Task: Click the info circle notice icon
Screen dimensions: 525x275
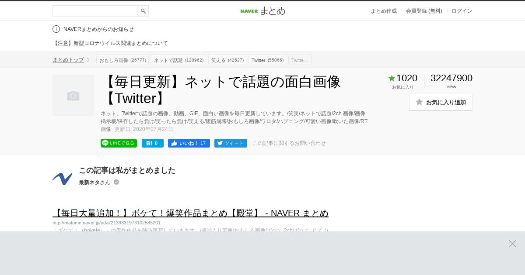Action: [x=56, y=29]
